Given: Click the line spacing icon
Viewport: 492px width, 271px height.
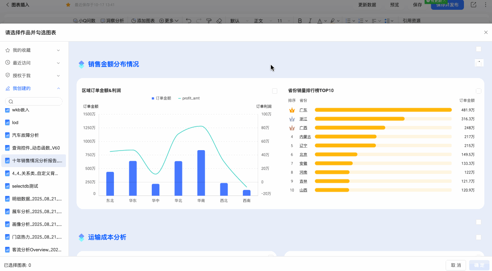Looking at the screenshot, I should (x=387, y=21).
